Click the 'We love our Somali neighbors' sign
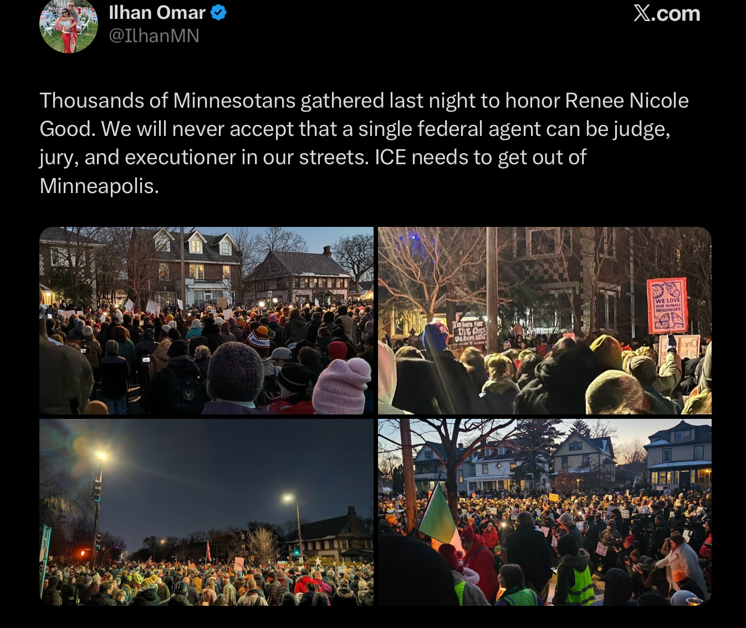Screen dimensions: 746x628 pos(667,306)
